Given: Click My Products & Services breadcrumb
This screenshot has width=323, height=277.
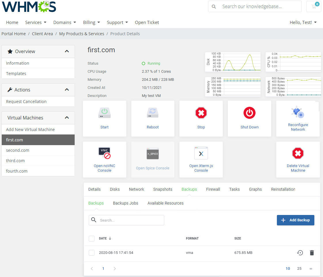Looking at the screenshot, I should [x=82, y=34].
